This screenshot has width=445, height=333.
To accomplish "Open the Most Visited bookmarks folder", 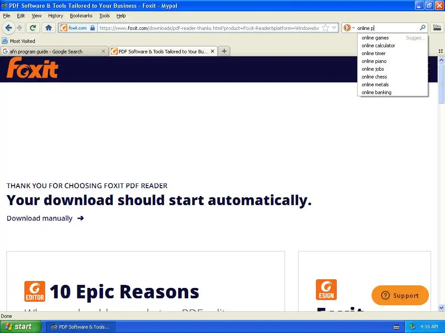I will tap(18, 41).
